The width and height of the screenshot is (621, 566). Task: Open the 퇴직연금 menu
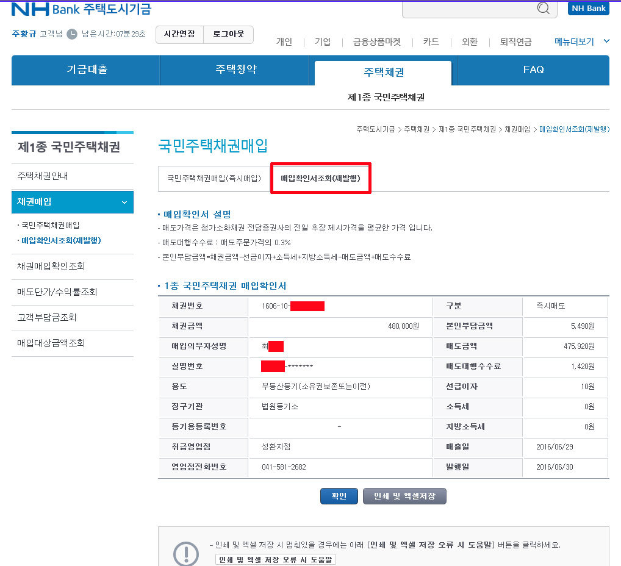tap(515, 41)
